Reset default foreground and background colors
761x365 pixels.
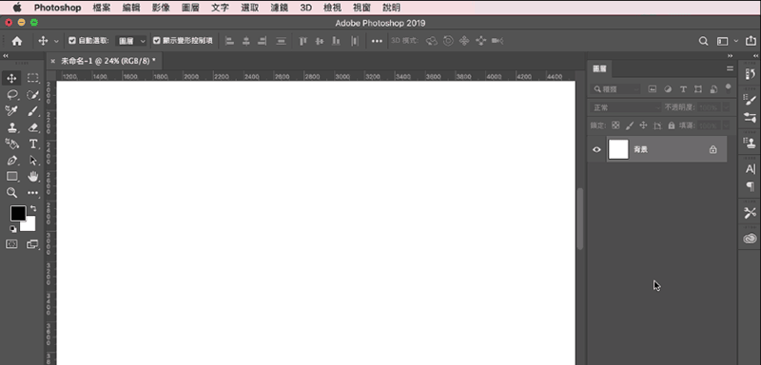point(12,229)
